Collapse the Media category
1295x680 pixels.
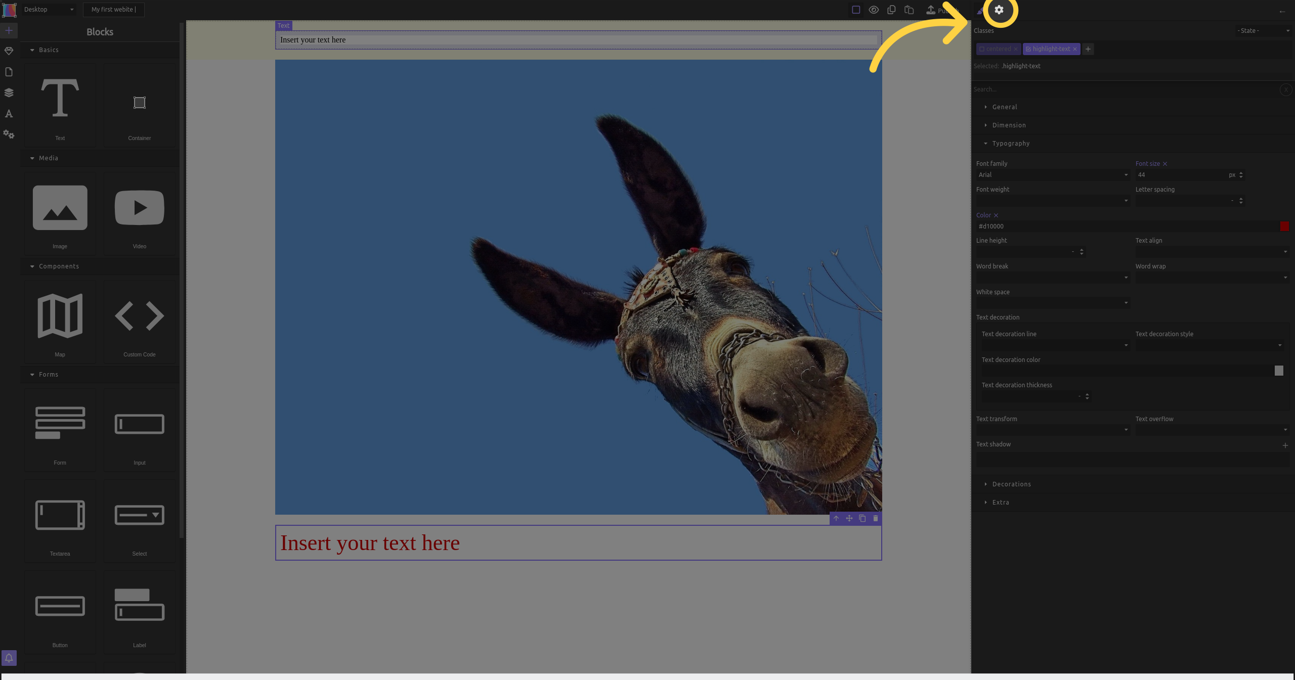click(100, 158)
